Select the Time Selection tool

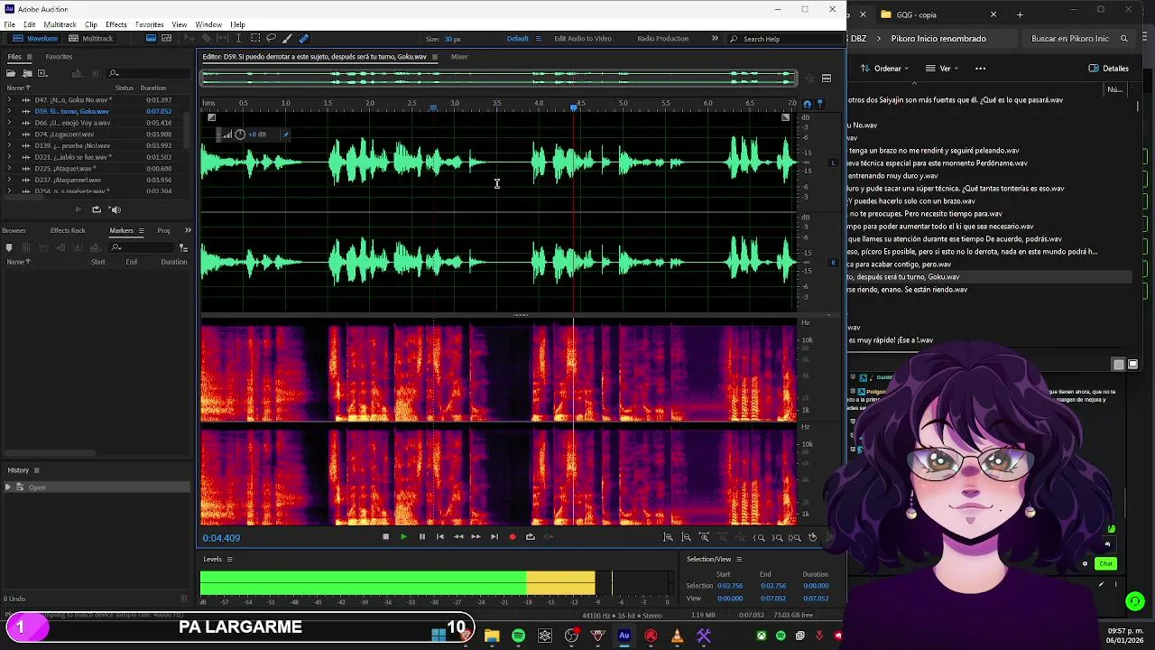(239, 39)
